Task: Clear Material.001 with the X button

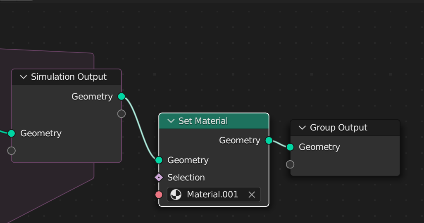Action: [x=252, y=195]
